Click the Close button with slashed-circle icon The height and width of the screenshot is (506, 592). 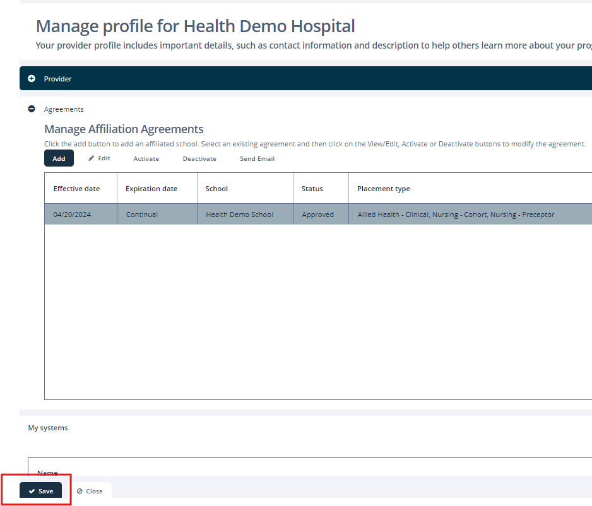[x=90, y=491]
